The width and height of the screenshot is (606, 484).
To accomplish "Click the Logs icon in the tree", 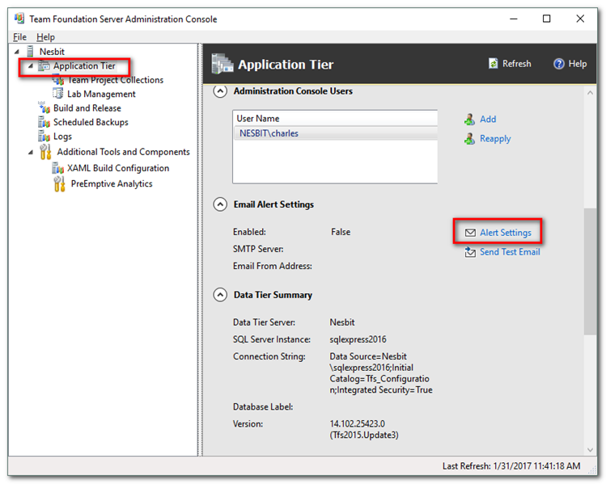I will (44, 137).
